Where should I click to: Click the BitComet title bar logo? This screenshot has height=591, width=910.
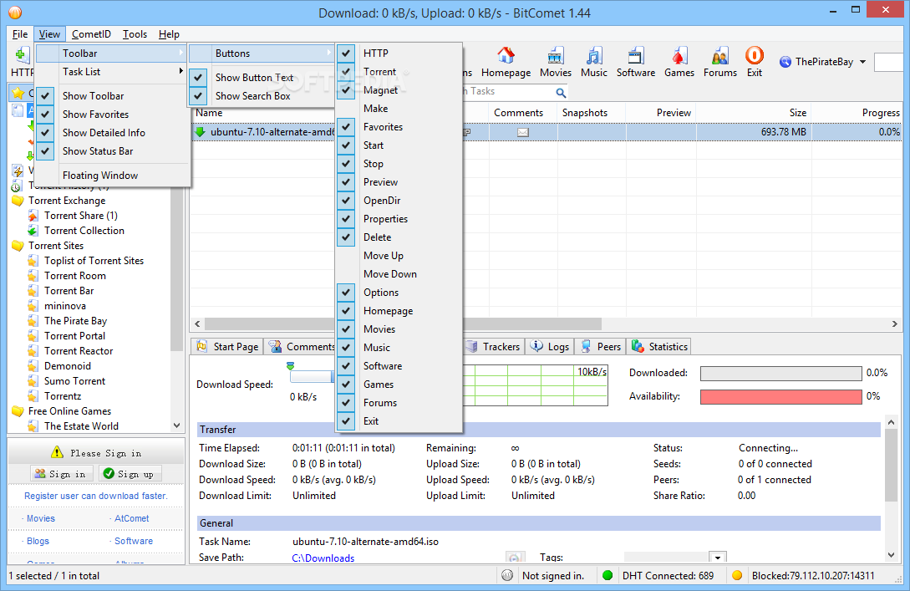16,13
